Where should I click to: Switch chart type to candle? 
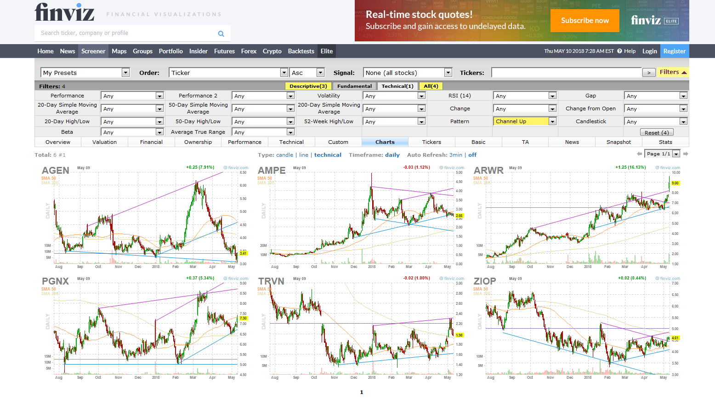pos(284,155)
